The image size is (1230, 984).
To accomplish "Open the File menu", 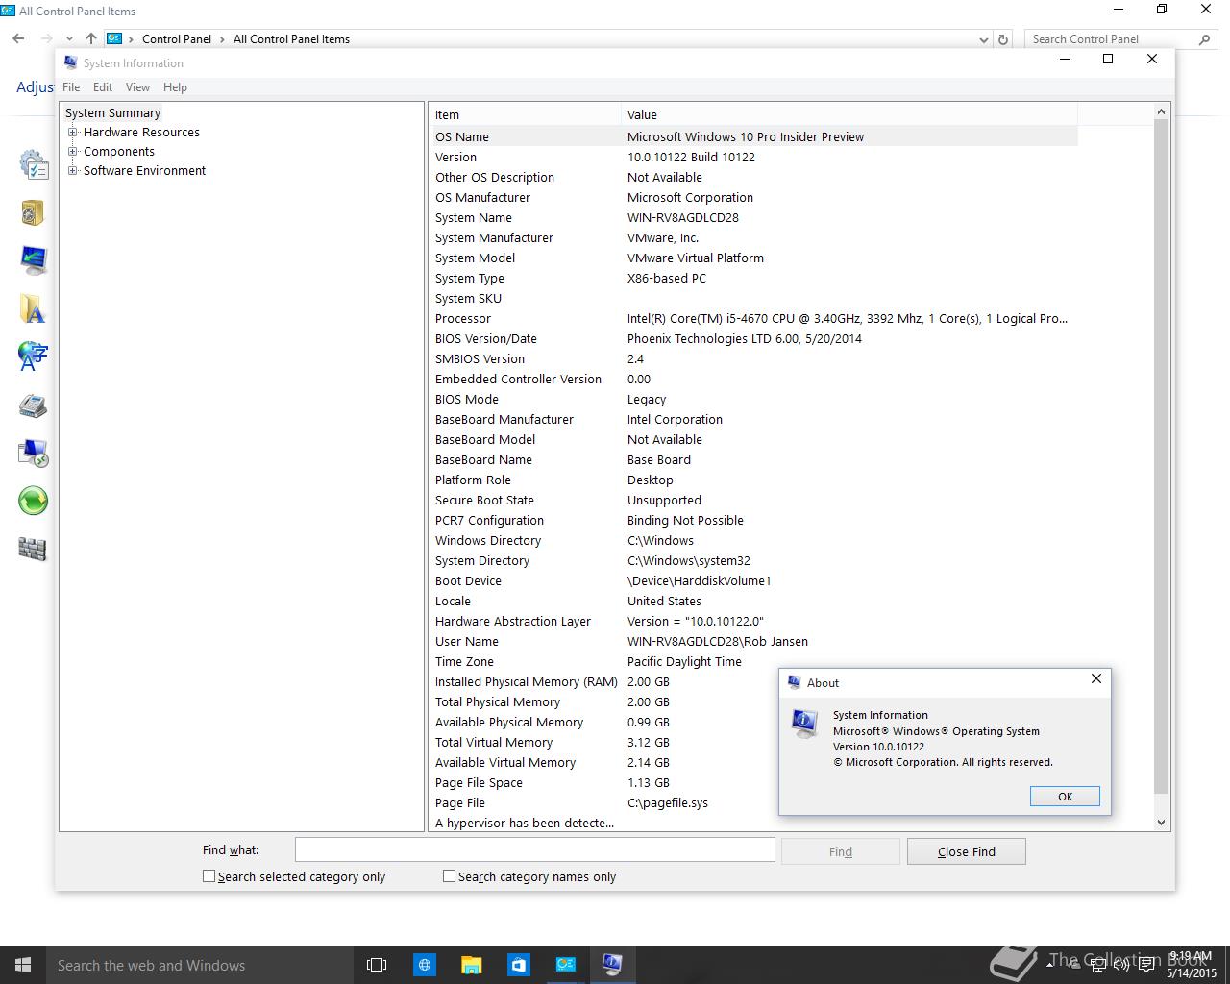I will (71, 87).
